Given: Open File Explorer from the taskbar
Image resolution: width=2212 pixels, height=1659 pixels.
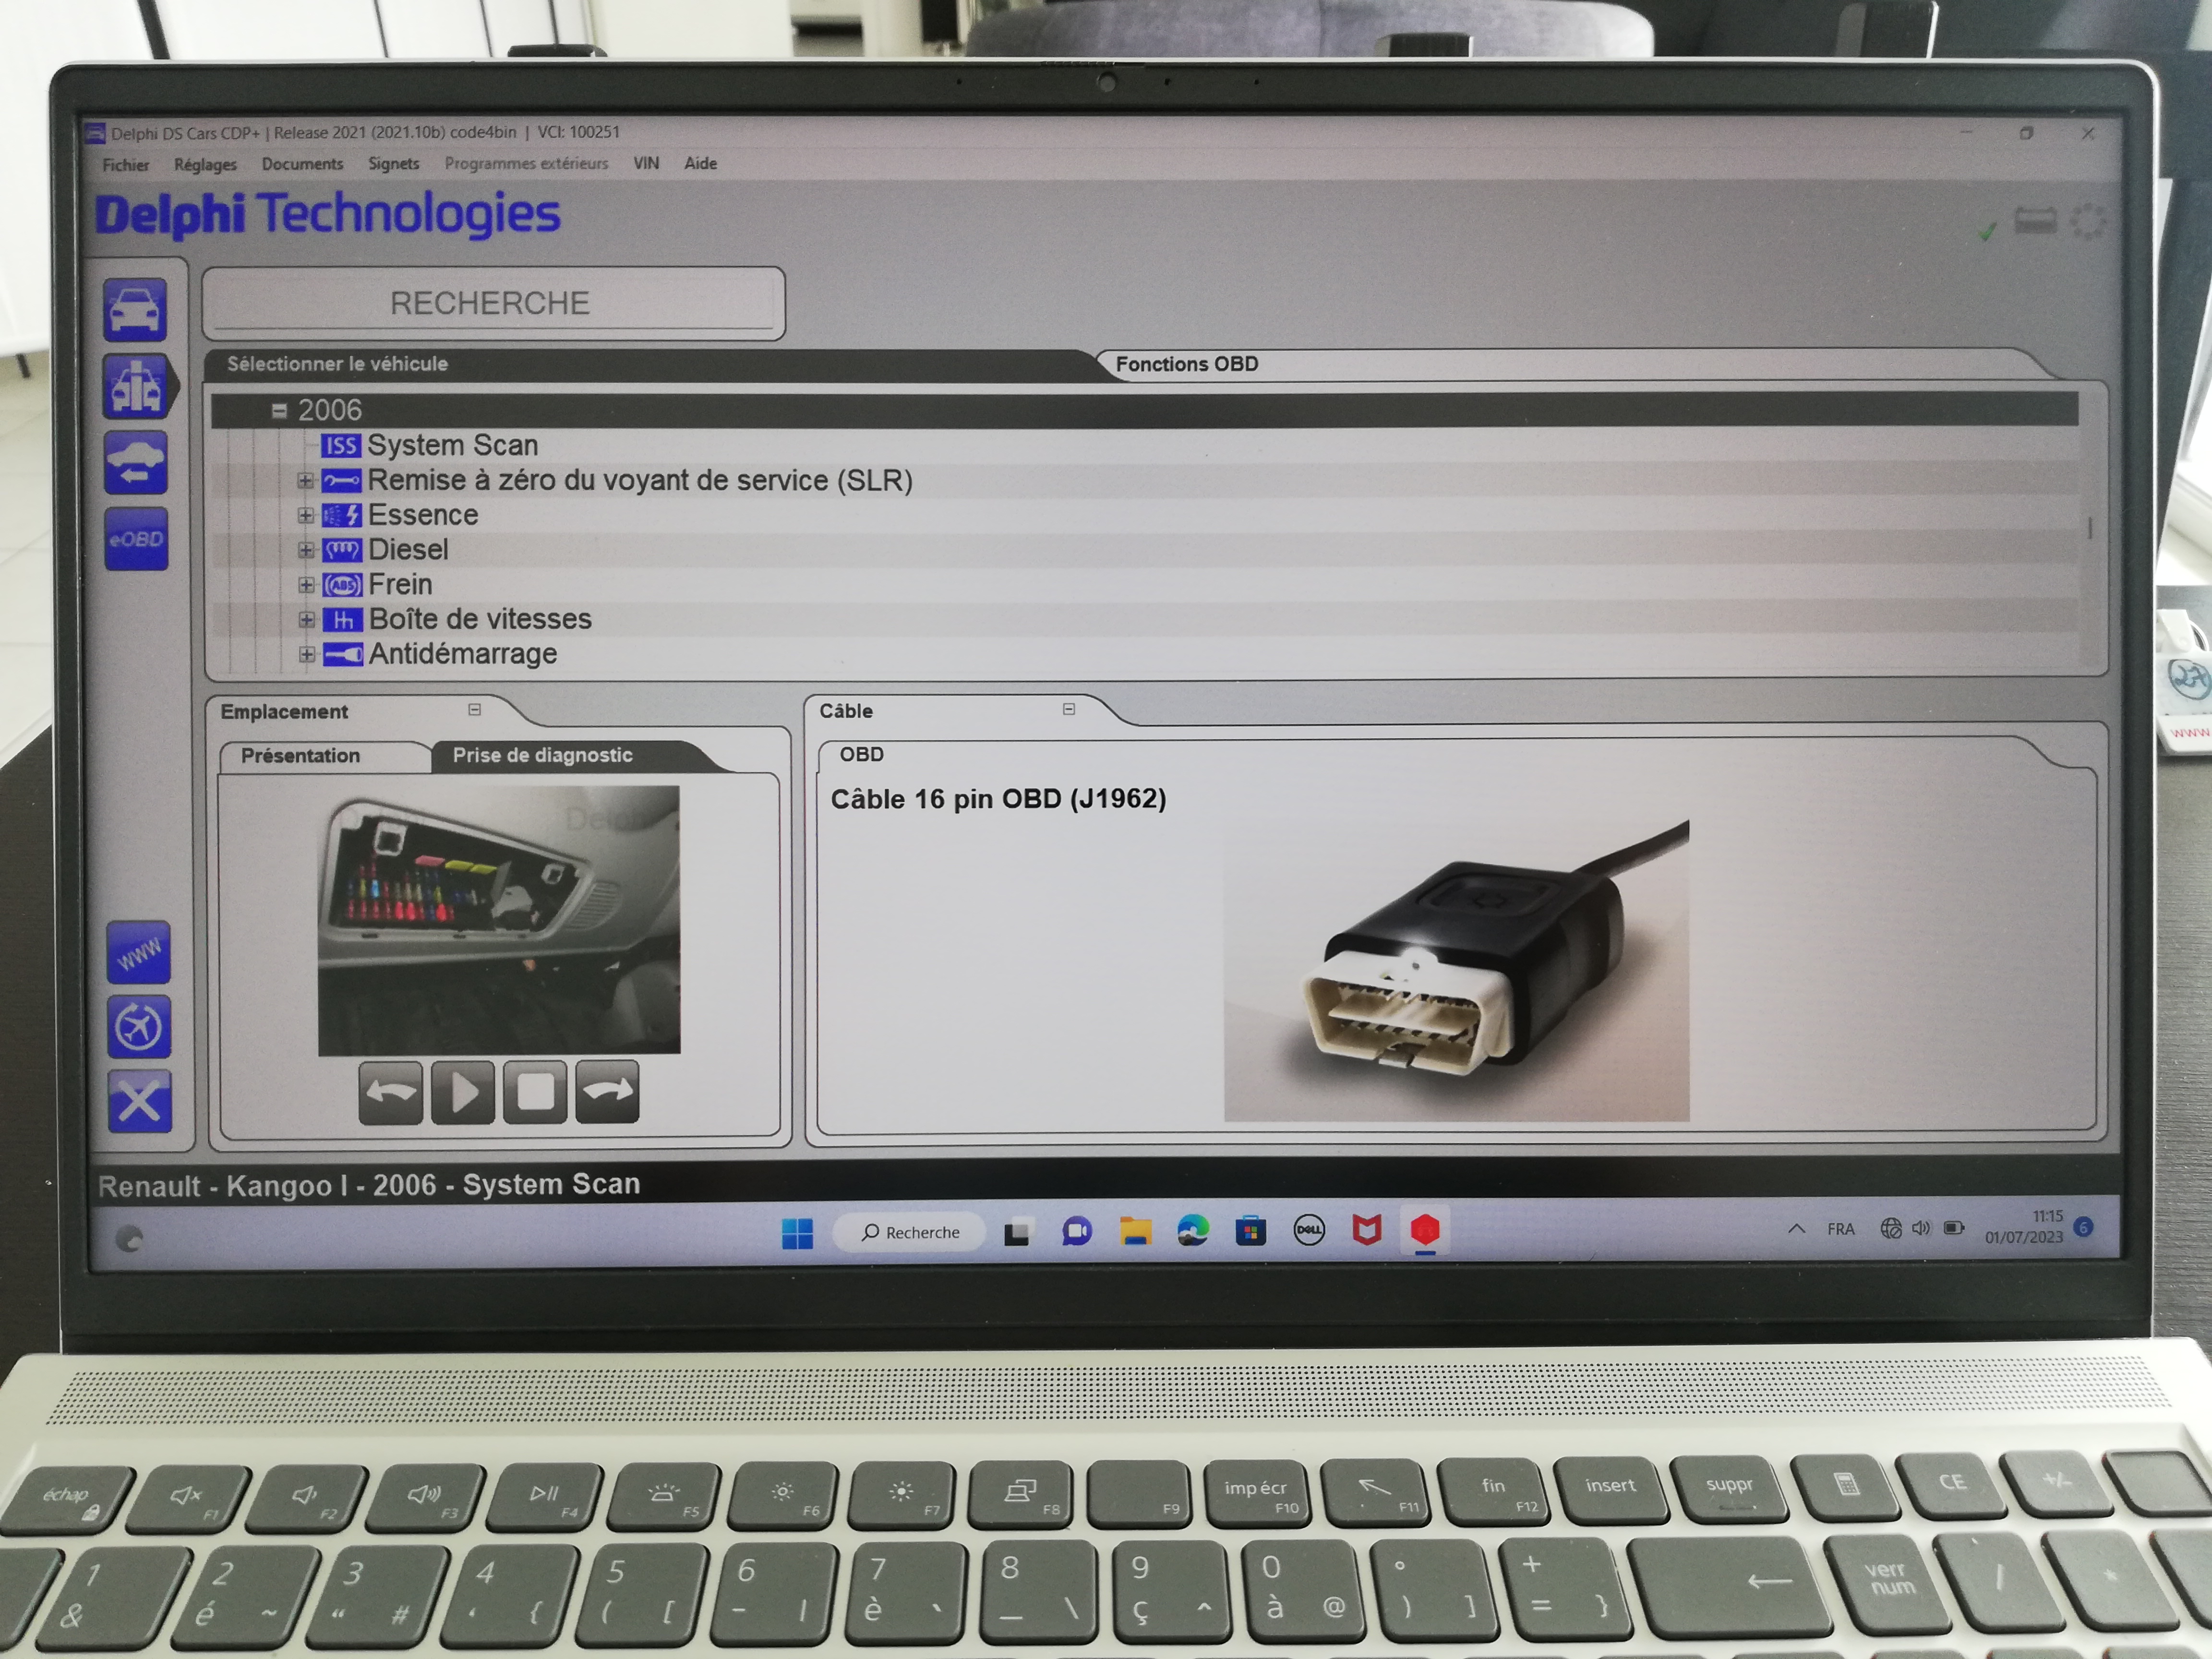Looking at the screenshot, I should (1135, 1232).
